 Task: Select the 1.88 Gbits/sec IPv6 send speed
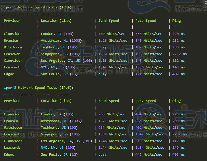[x=112, y=134]
